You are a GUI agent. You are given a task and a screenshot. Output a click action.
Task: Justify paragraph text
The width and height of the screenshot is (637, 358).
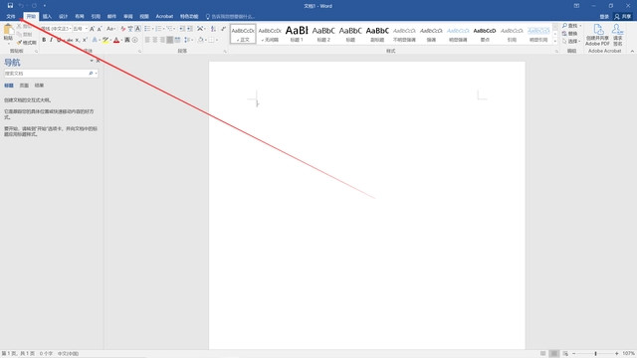(170, 40)
